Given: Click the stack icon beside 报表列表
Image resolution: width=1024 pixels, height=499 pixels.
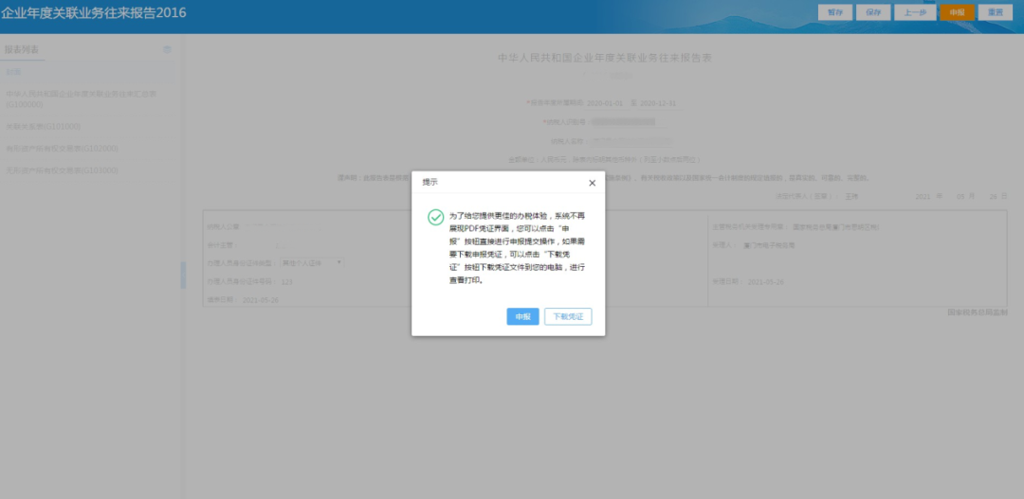Looking at the screenshot, I should coord(167,49).
